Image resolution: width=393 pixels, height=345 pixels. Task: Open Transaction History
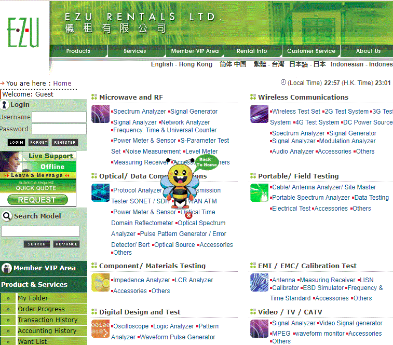48,320
